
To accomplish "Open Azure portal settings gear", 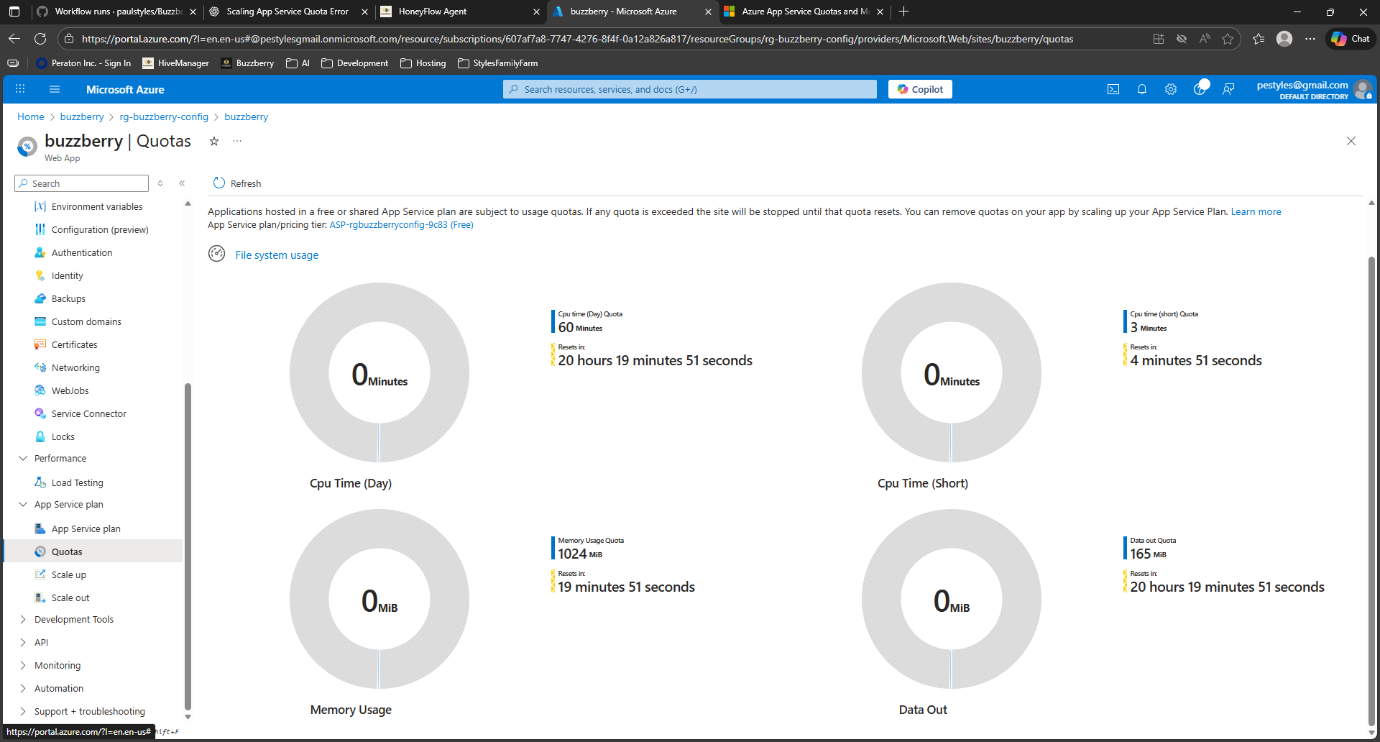I will 1171,89.
